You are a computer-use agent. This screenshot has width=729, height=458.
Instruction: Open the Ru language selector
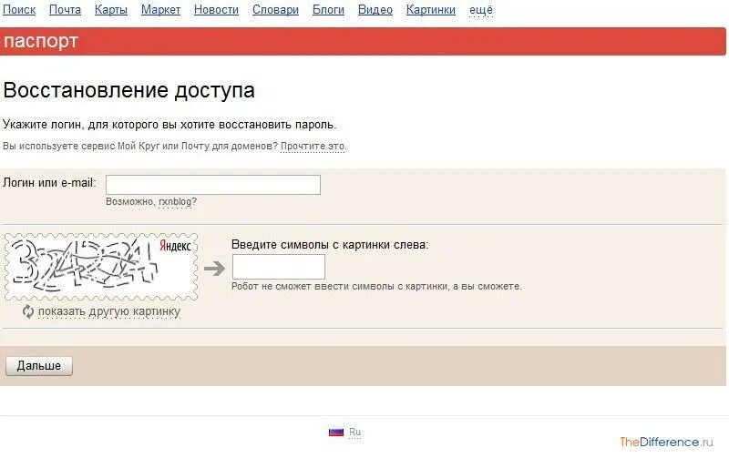354,432
